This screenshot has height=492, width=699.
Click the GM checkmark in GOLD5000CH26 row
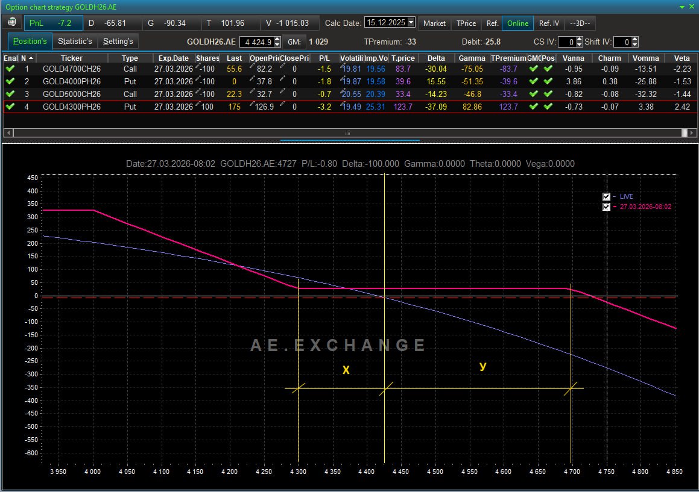click(x=533, y=94)
